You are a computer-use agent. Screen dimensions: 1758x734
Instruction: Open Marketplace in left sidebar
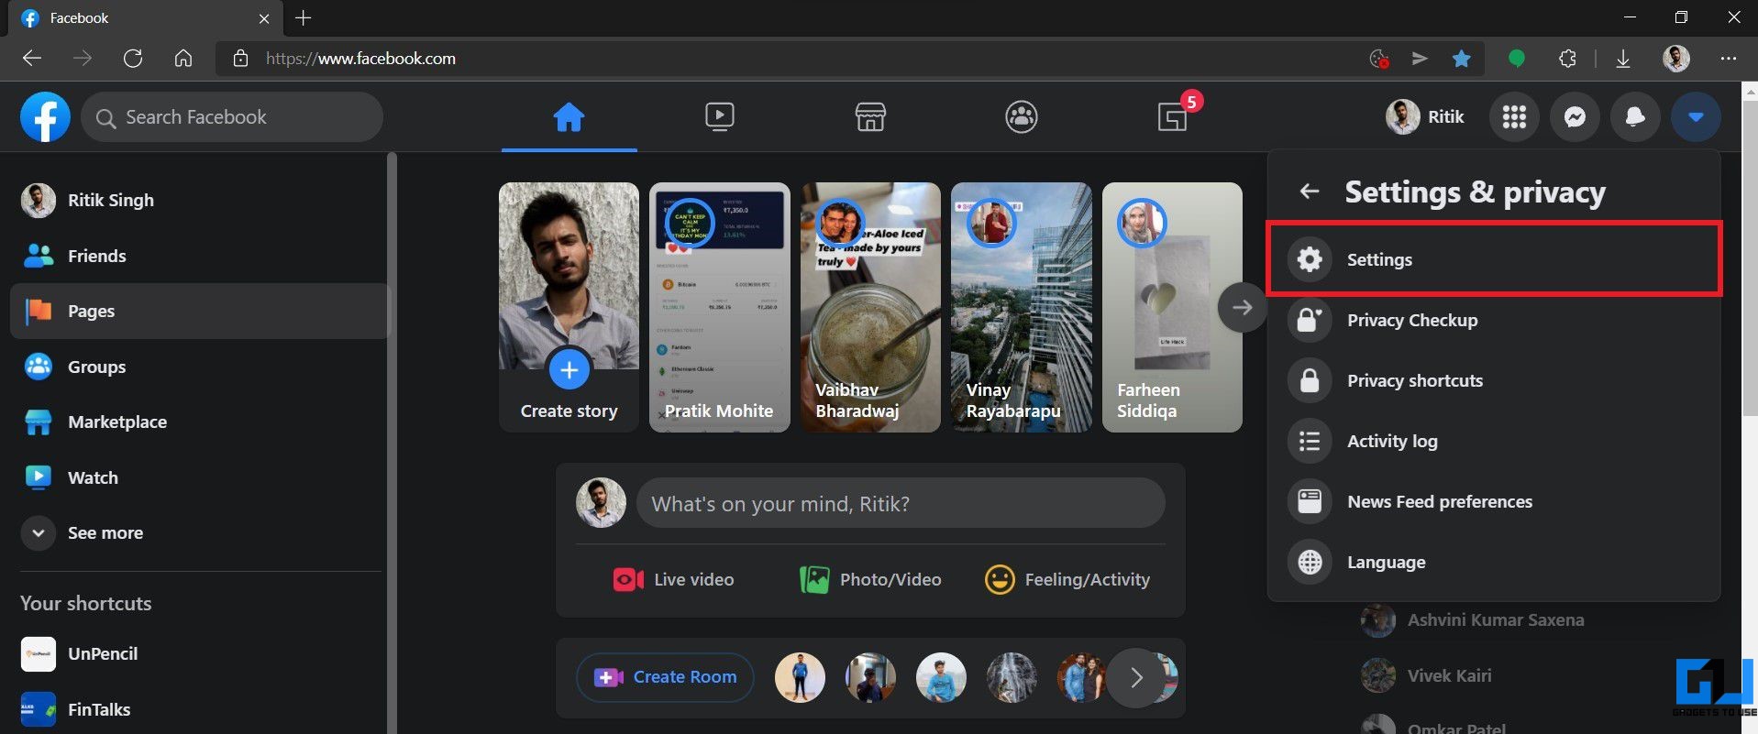(x=200, y=422)
